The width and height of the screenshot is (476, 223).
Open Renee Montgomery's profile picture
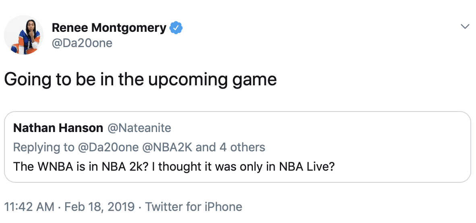(24, 35)
